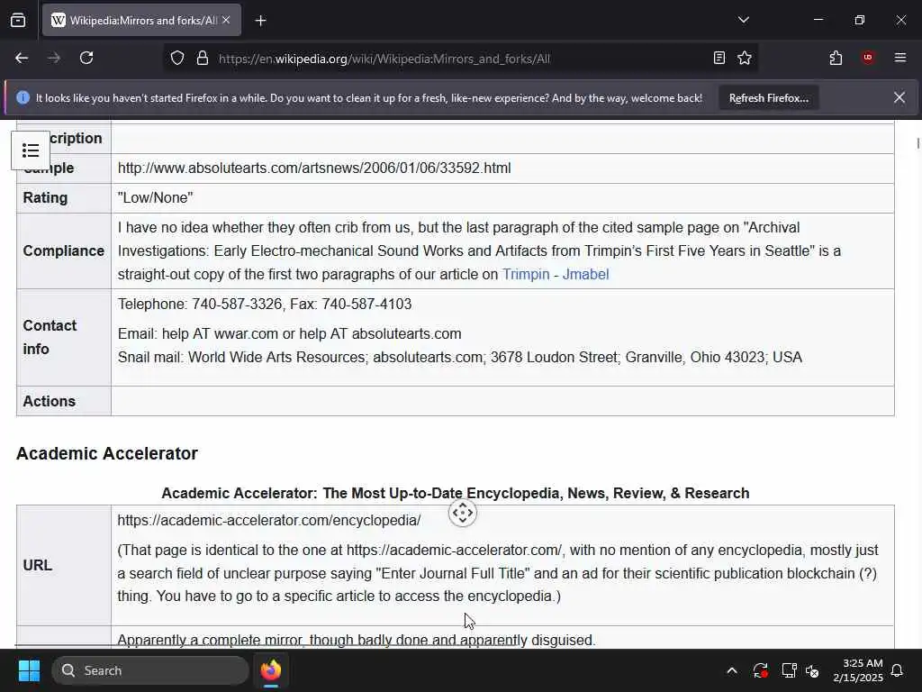This screenshot has width=922, height=692.
Task: Click the muted volume tray icon
Action: [x=812, y=670]
